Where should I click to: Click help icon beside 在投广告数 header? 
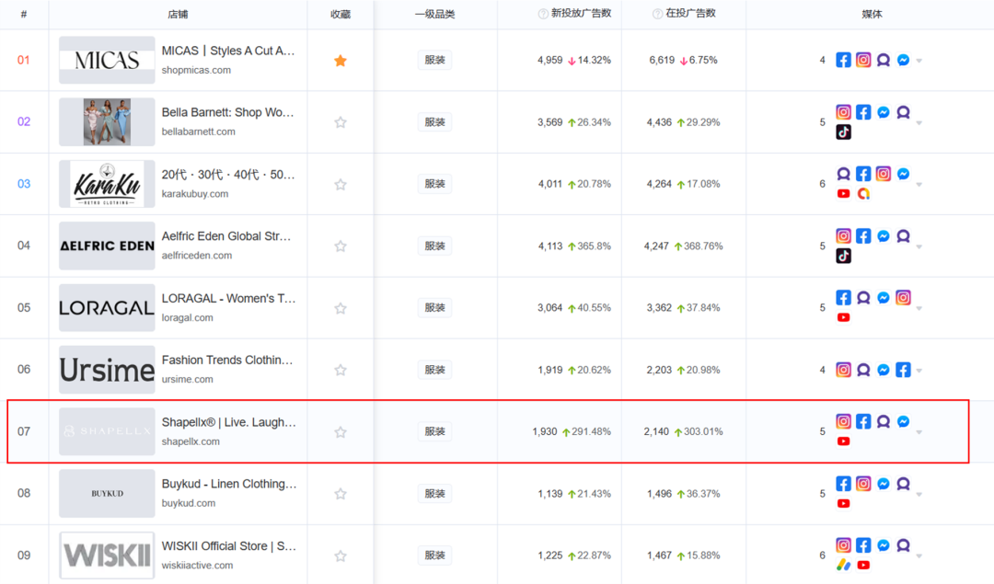(x=657, y=14)
